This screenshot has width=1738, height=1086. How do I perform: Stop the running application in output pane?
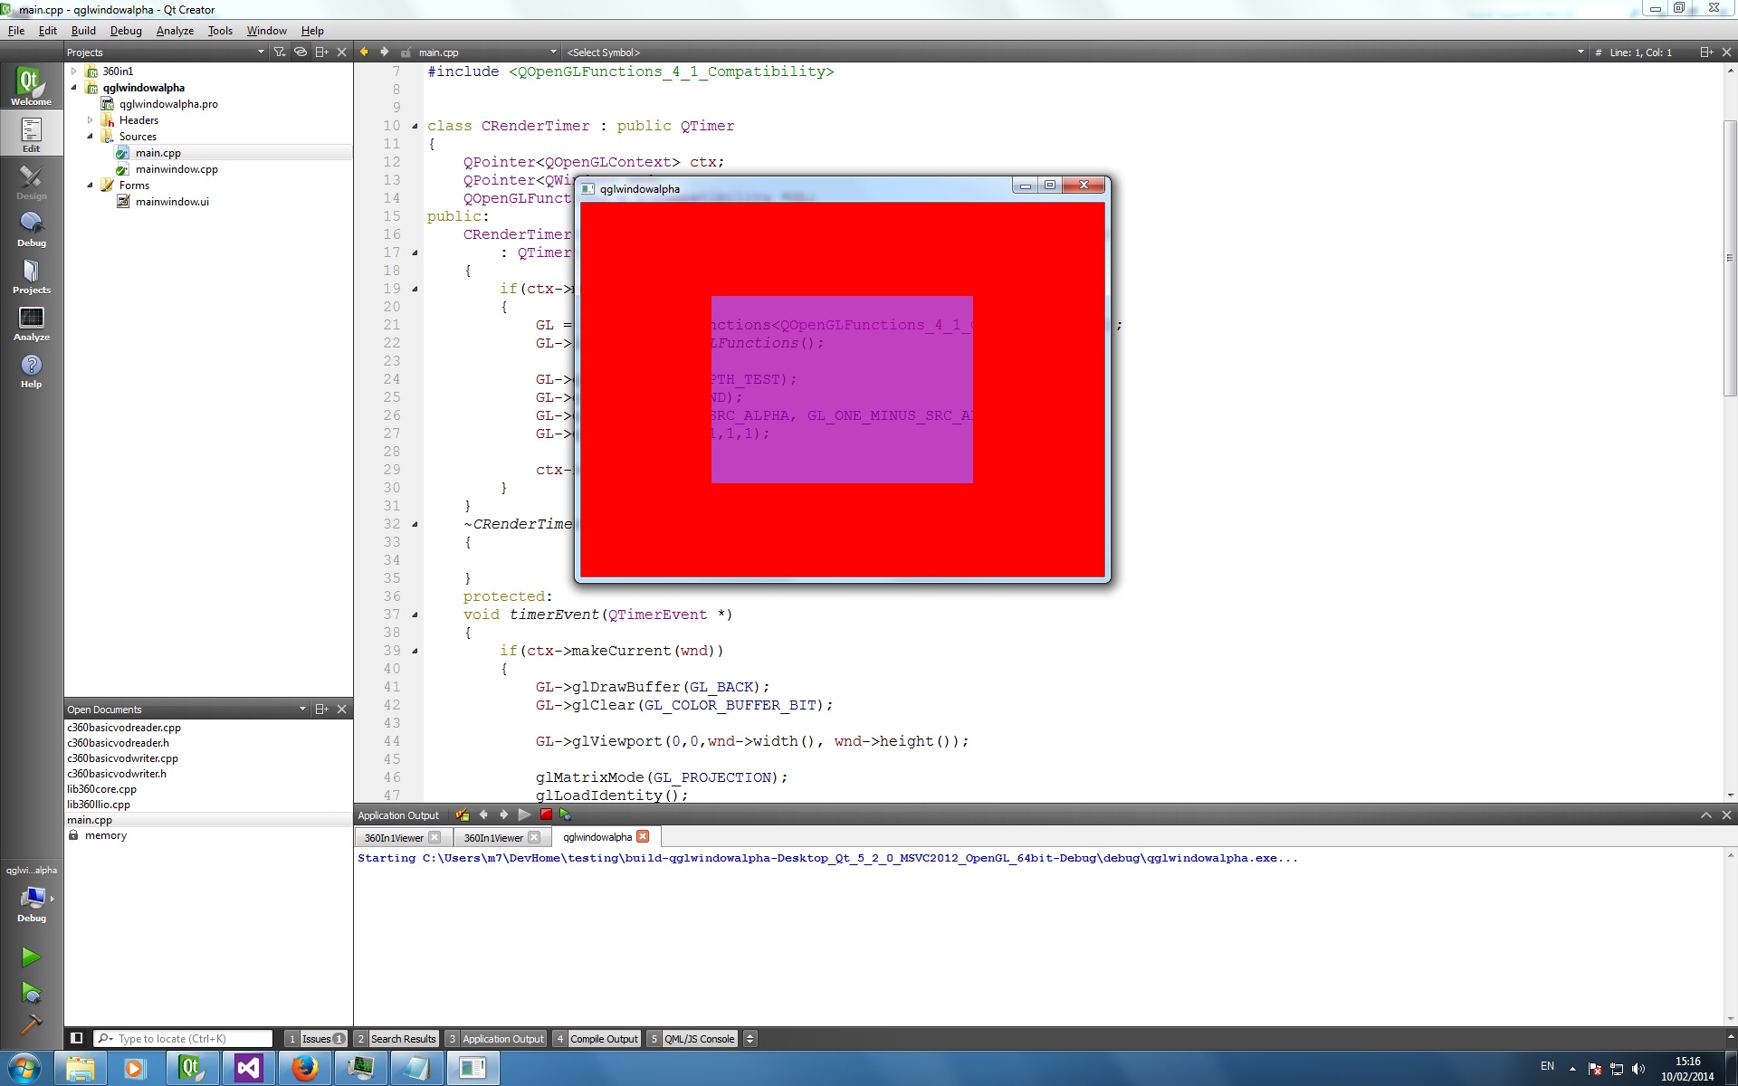pyautogui.click(x=546, y=814)
